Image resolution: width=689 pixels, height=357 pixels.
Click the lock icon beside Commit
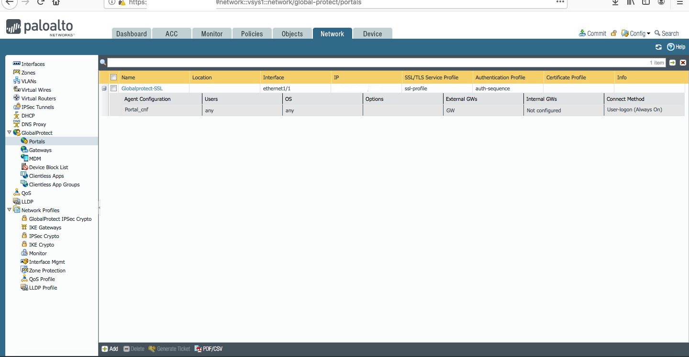(x=613, y=33)
